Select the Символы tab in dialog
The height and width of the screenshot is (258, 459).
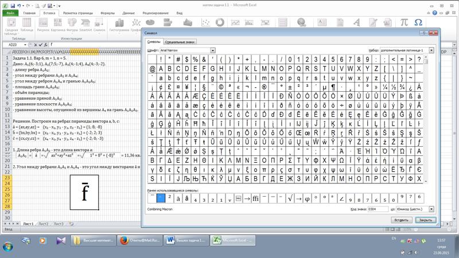coord(154,42)
